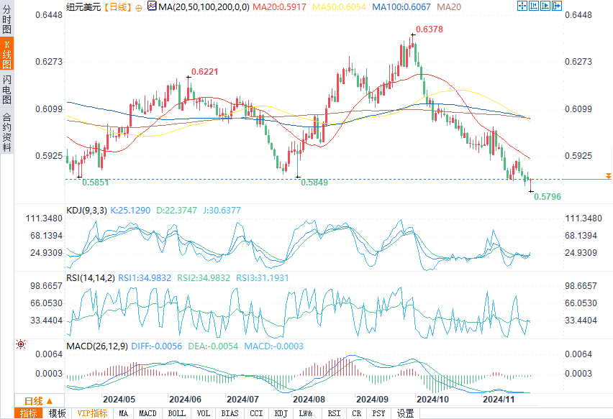613x419 pixels.
Task: Open the 合约资料 side tab
Action: click(6, 132)
